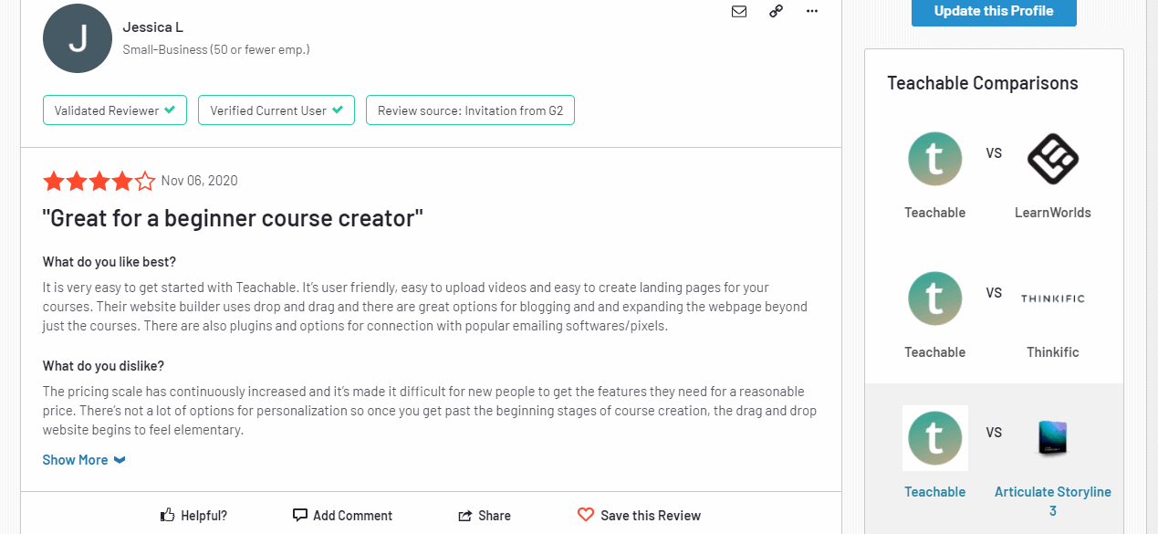Open the three-dot more options menu

(x=812, y=11)
